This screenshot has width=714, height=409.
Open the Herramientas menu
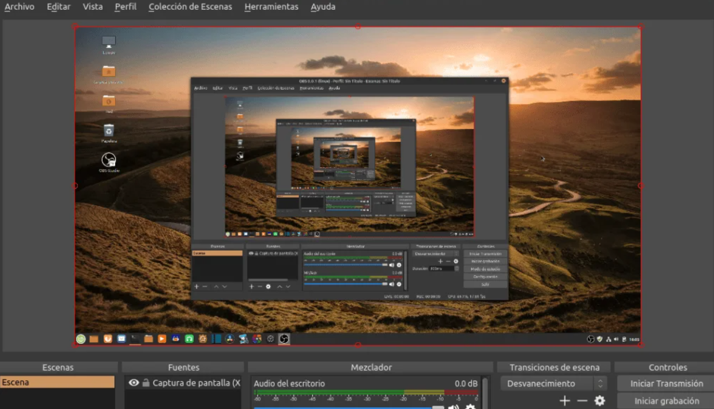pos(271,7)
